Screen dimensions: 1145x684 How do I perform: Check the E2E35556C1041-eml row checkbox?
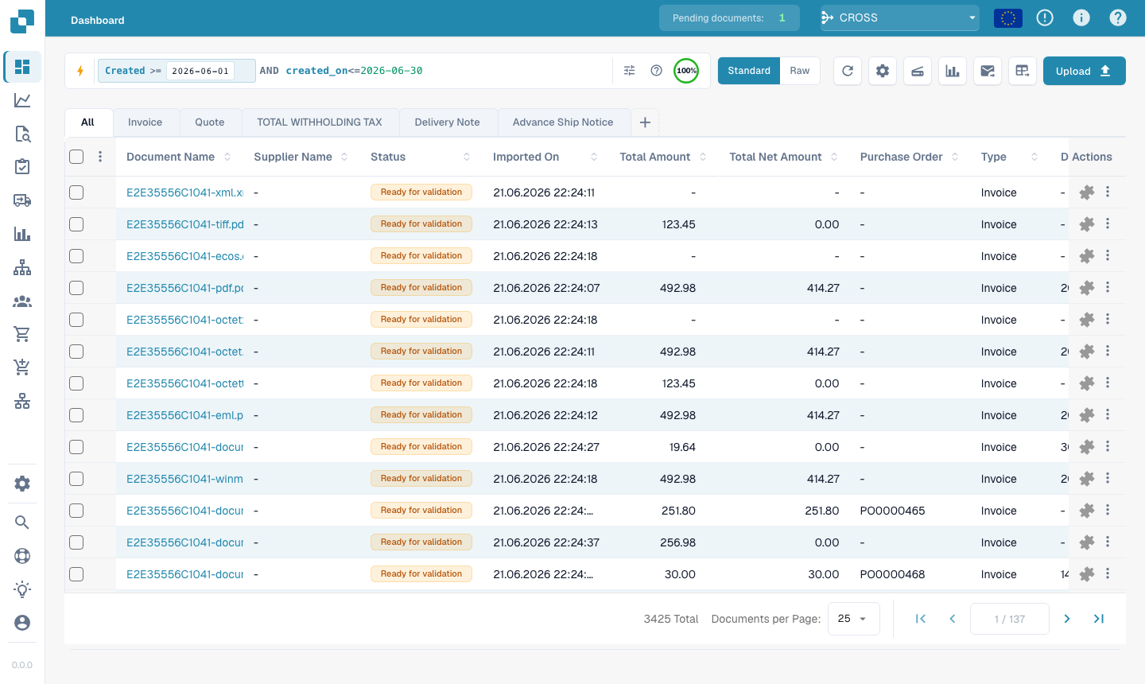[76, 415]
